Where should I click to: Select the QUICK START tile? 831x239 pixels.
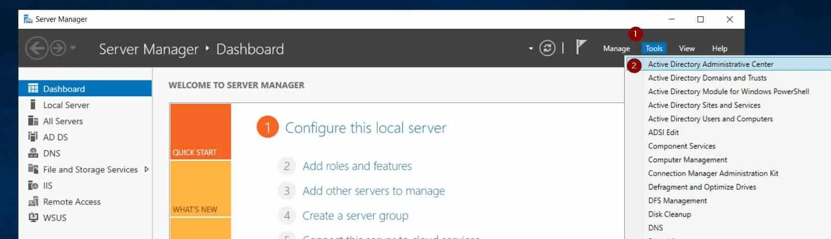pos(200,131)
